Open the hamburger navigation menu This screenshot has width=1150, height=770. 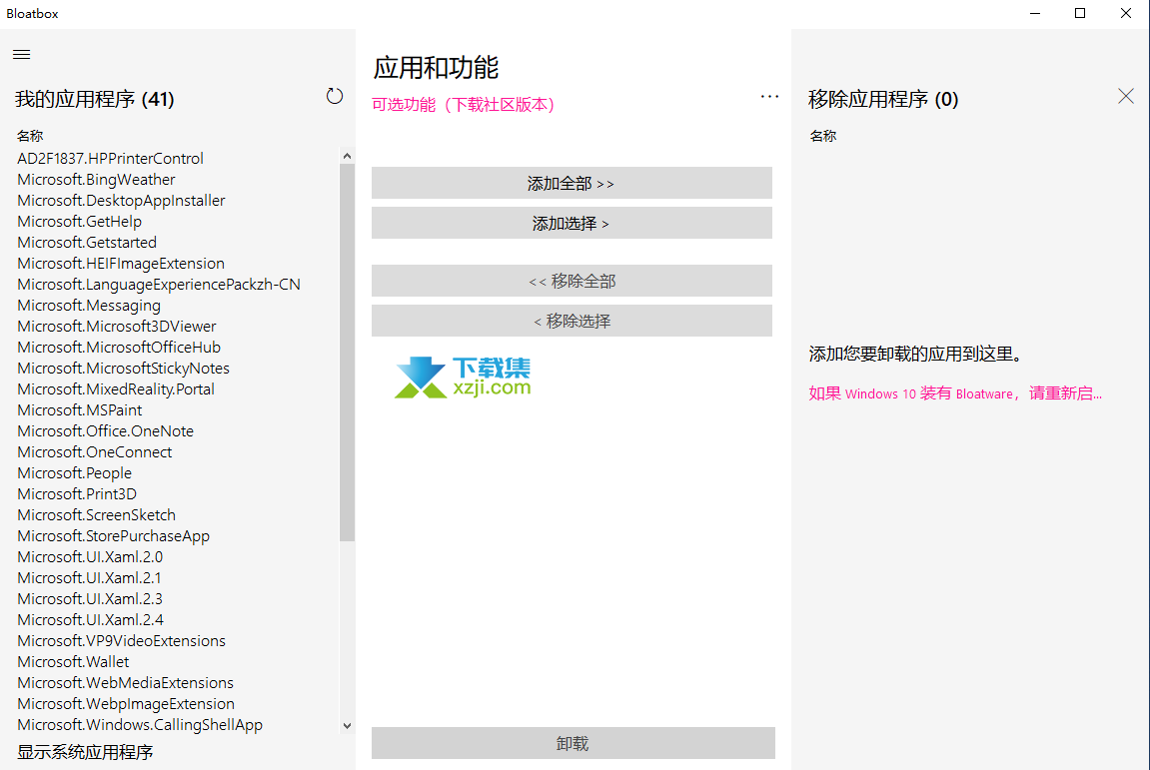pyautogui.click(x=22, y=54)
